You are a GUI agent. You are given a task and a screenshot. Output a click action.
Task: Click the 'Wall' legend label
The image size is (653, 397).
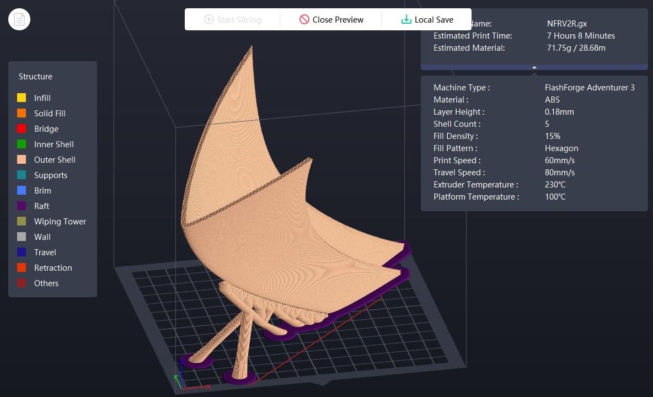(x=42, y=237)
